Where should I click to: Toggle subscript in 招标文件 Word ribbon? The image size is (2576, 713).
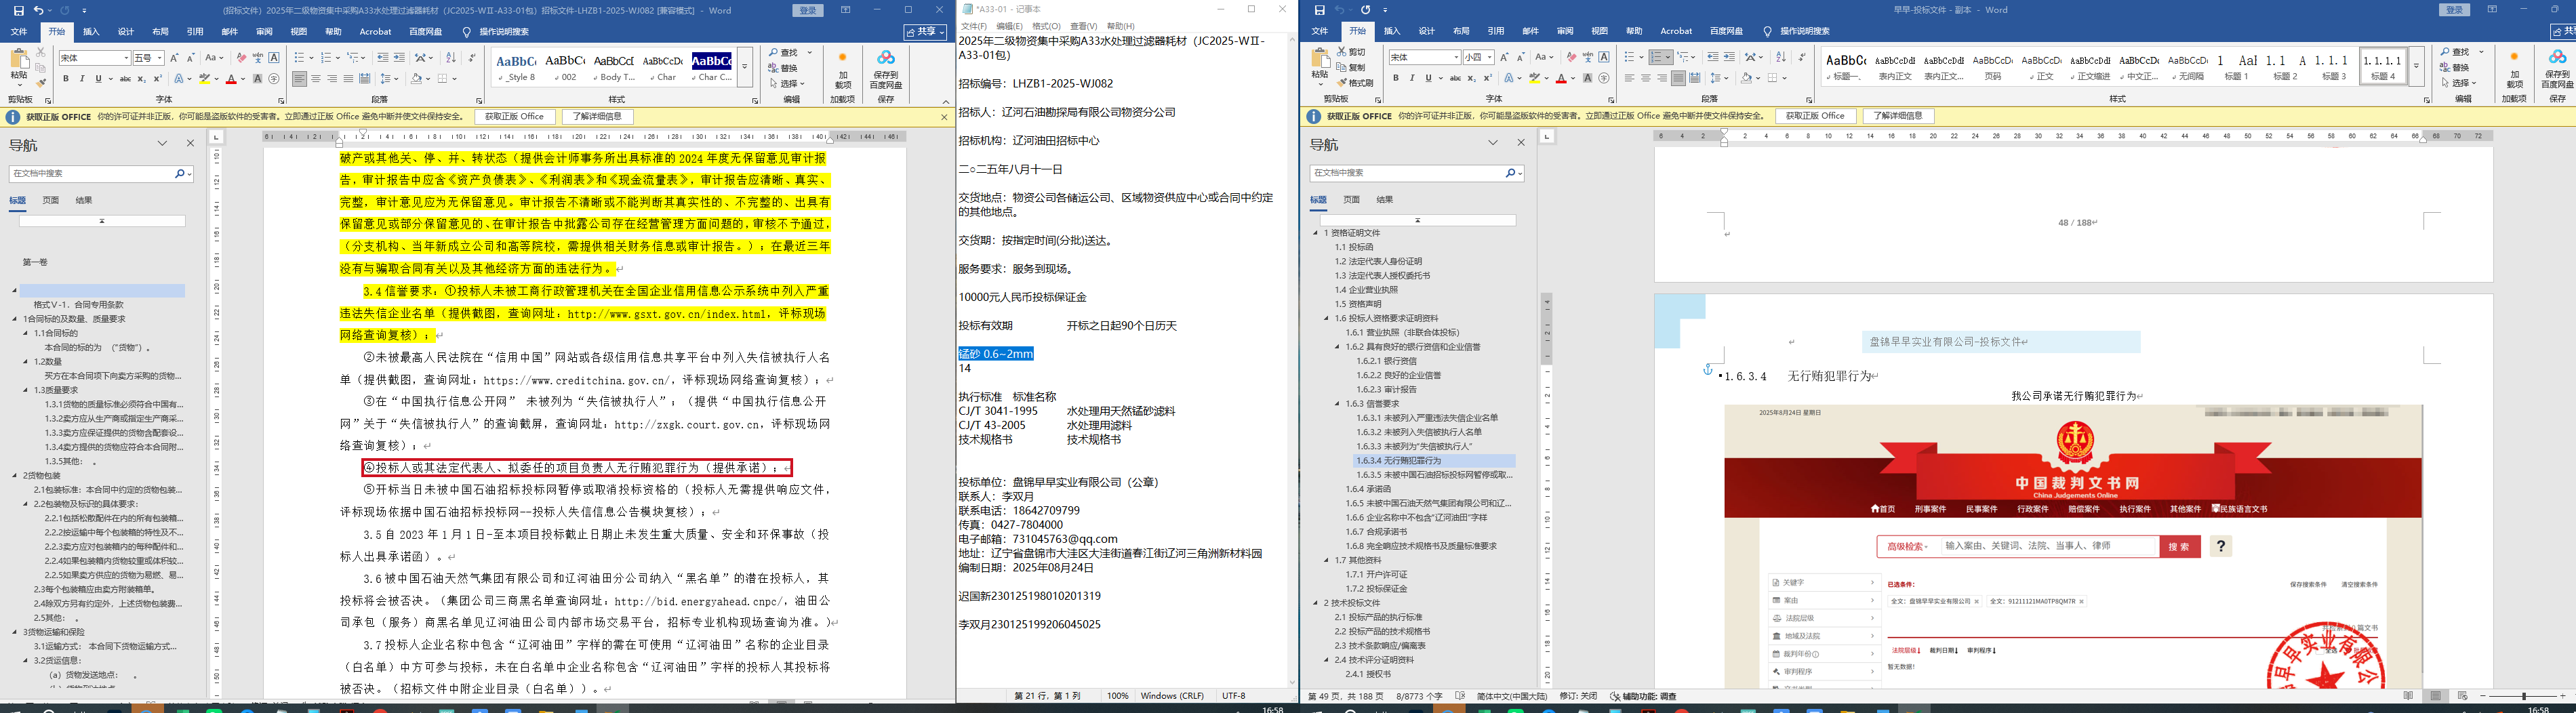(x=142, y=79)
